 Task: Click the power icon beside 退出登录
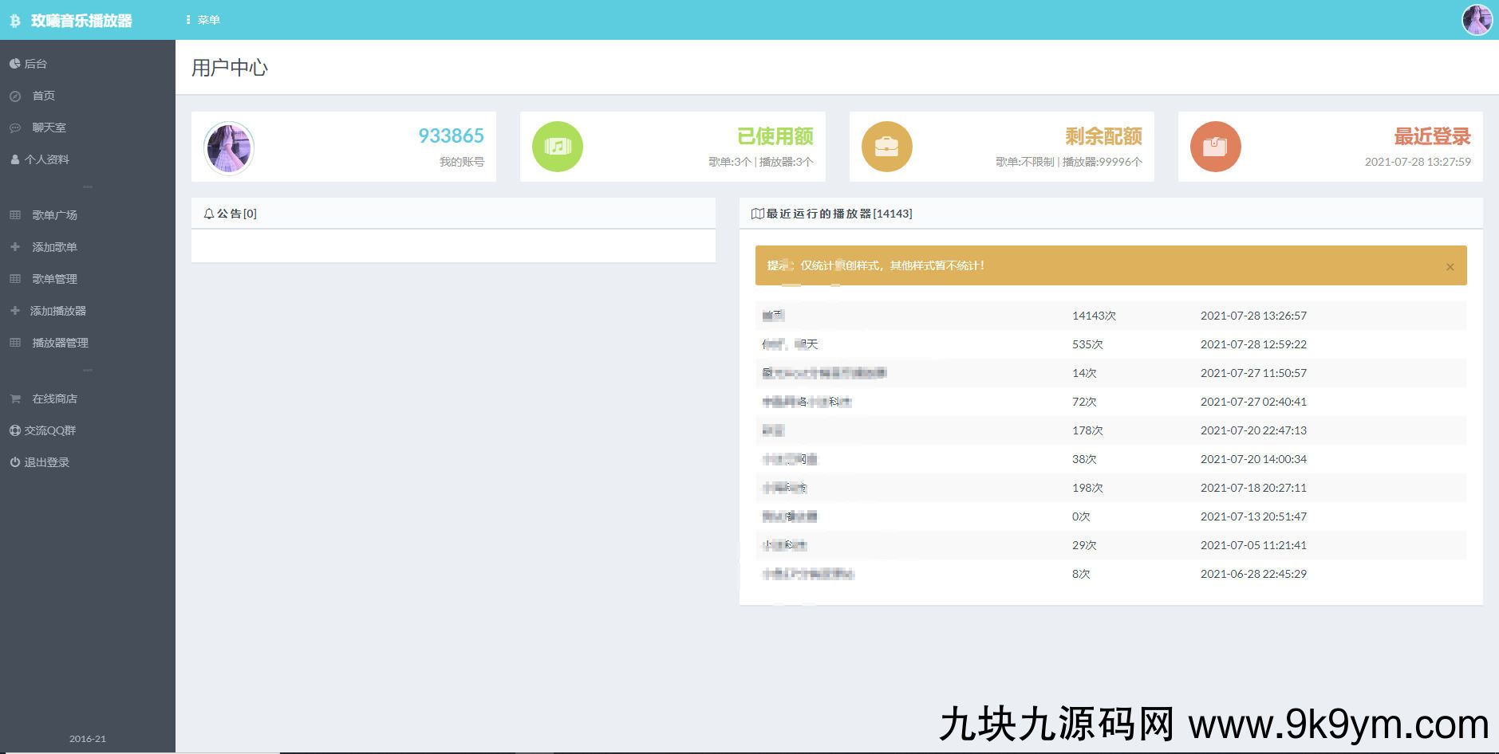(x=14, y=462)
